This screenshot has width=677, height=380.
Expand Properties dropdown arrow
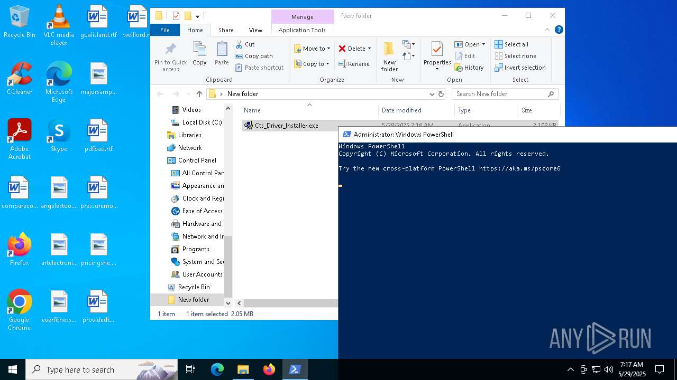[x=437, y=69]
